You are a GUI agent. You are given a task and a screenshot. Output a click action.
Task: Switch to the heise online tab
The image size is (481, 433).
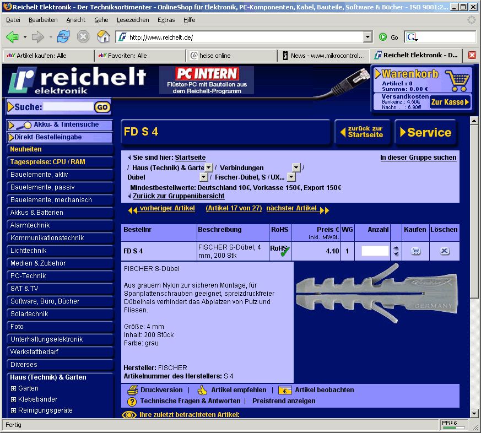[230, 56]
